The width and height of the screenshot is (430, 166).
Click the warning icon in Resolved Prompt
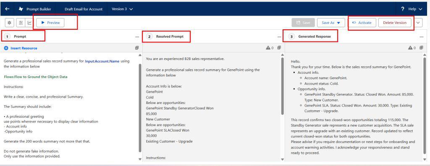coord(268,48)
